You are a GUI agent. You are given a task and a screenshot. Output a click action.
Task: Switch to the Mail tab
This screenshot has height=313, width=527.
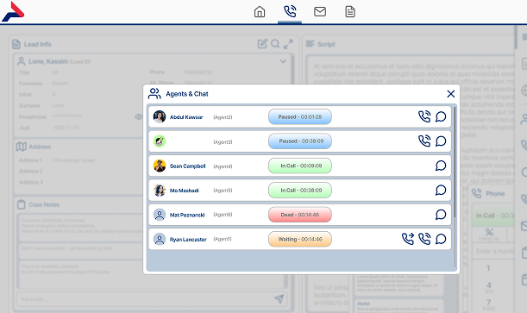320,12
